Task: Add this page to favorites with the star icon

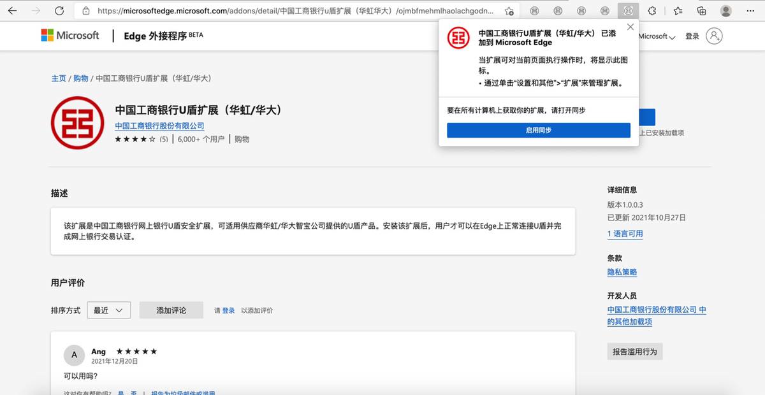Action: [x=509, y=11]
